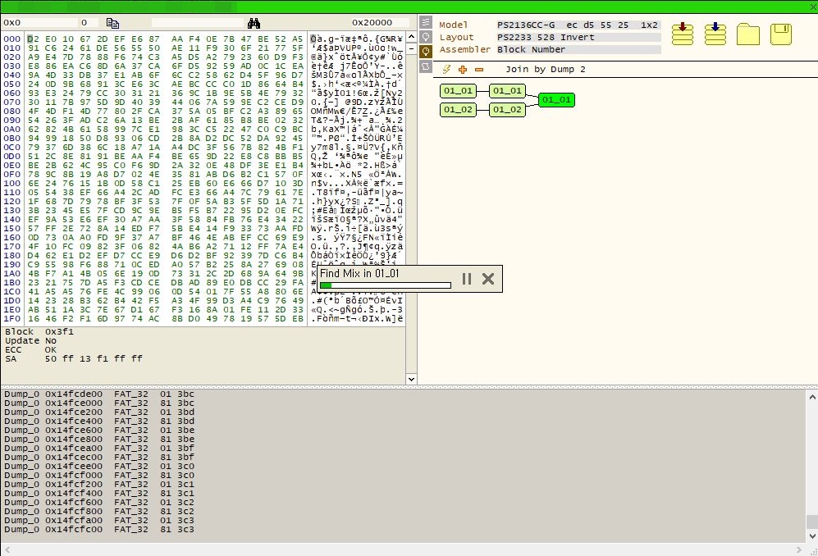
Task: Click the lightning bolt icon
Action: [447, 70]
